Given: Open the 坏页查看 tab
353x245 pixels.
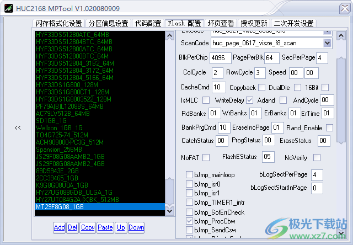Looking at the screenshot, I should tap(221, 23).
